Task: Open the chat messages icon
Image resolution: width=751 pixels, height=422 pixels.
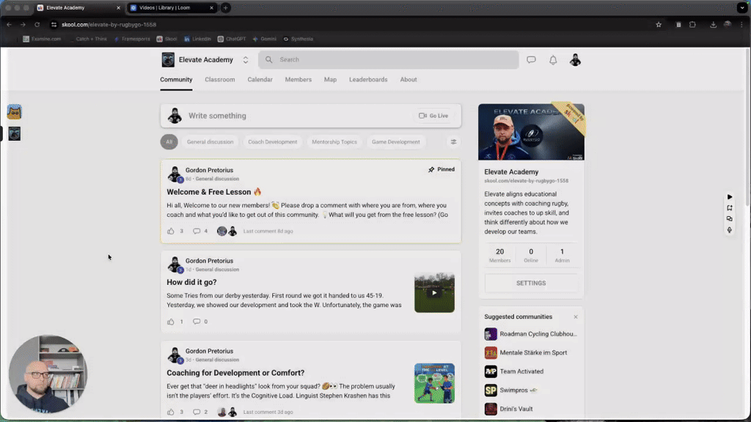Action: [531, 60]
